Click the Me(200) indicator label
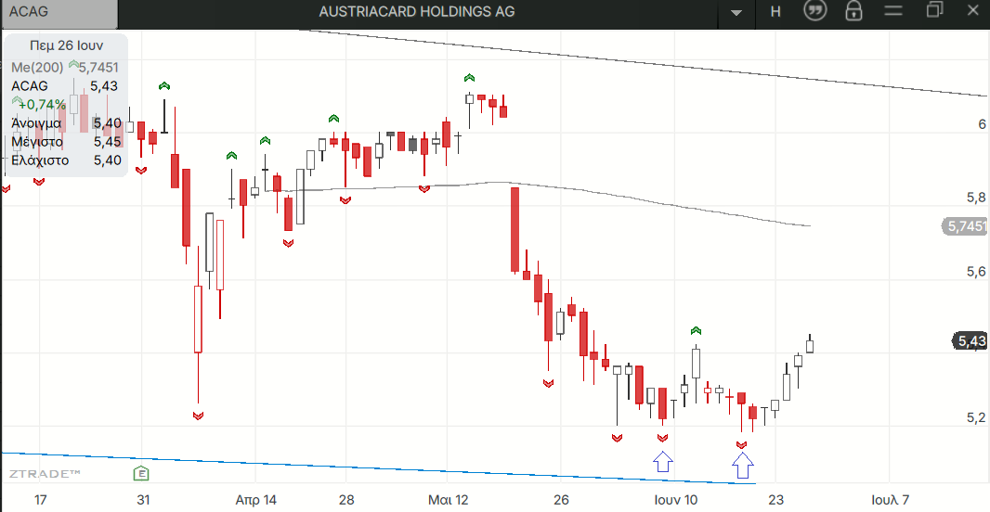990x512 pixels. point(38,68)
